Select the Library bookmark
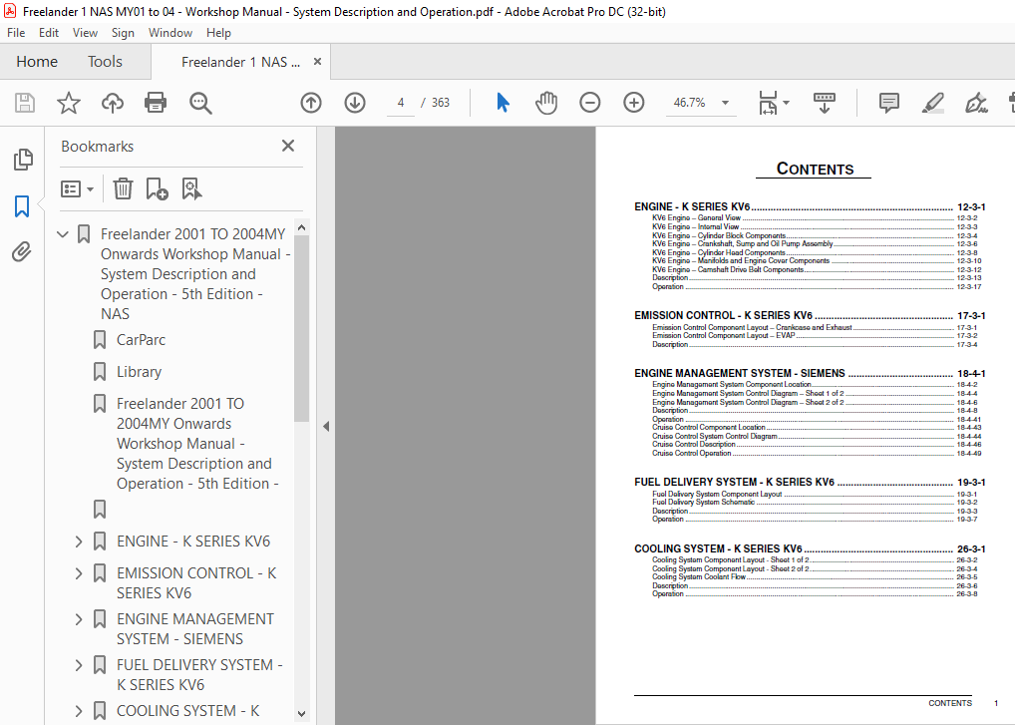The image size is (1015, 725). click(x=139, y=372)
